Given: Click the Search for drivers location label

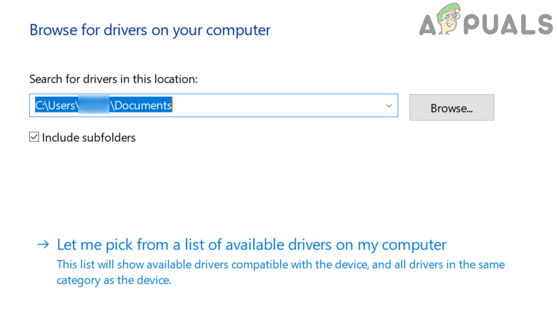Looking at the screenshot, I should point(113,79).
